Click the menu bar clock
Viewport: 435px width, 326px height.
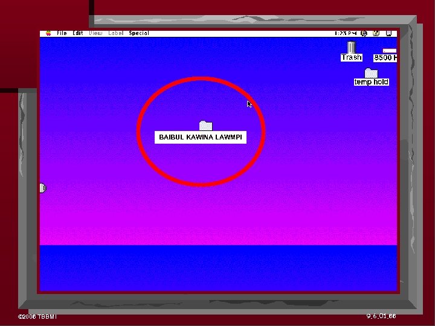(x=346, y=33)
